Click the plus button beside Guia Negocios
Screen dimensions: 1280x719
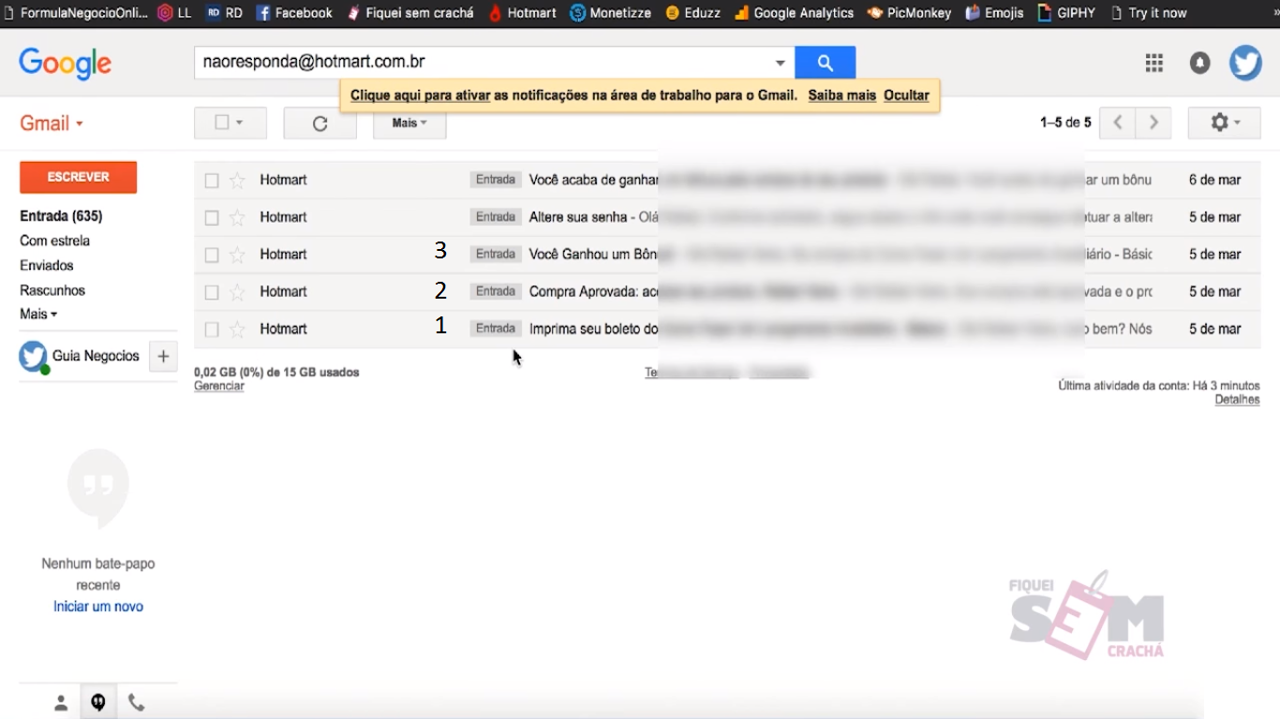pyautogui.click(x=163, y=356)
